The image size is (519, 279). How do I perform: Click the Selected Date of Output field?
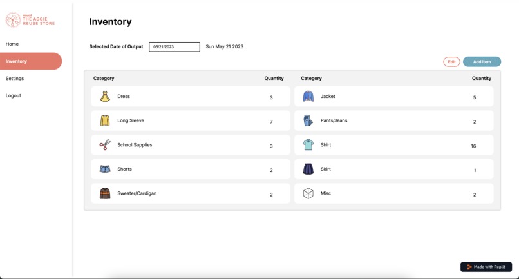[x=175, y=47]
